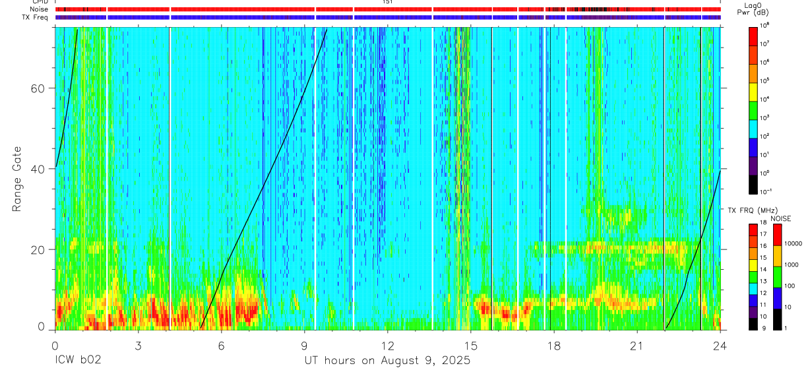The height and width of the screenshot is (374, 810).
Task: Select the blue segment of the NOISE colorbar
Action: pyautogui.click(x=777, y=298)
